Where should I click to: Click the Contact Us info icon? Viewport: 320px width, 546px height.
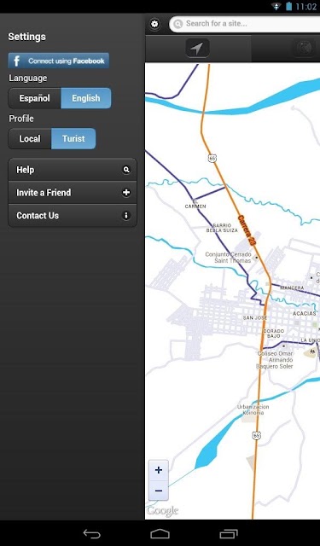click(126, 216)
